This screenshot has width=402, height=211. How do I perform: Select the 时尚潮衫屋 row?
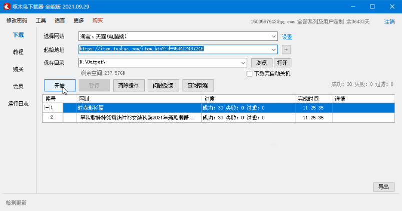218,108
